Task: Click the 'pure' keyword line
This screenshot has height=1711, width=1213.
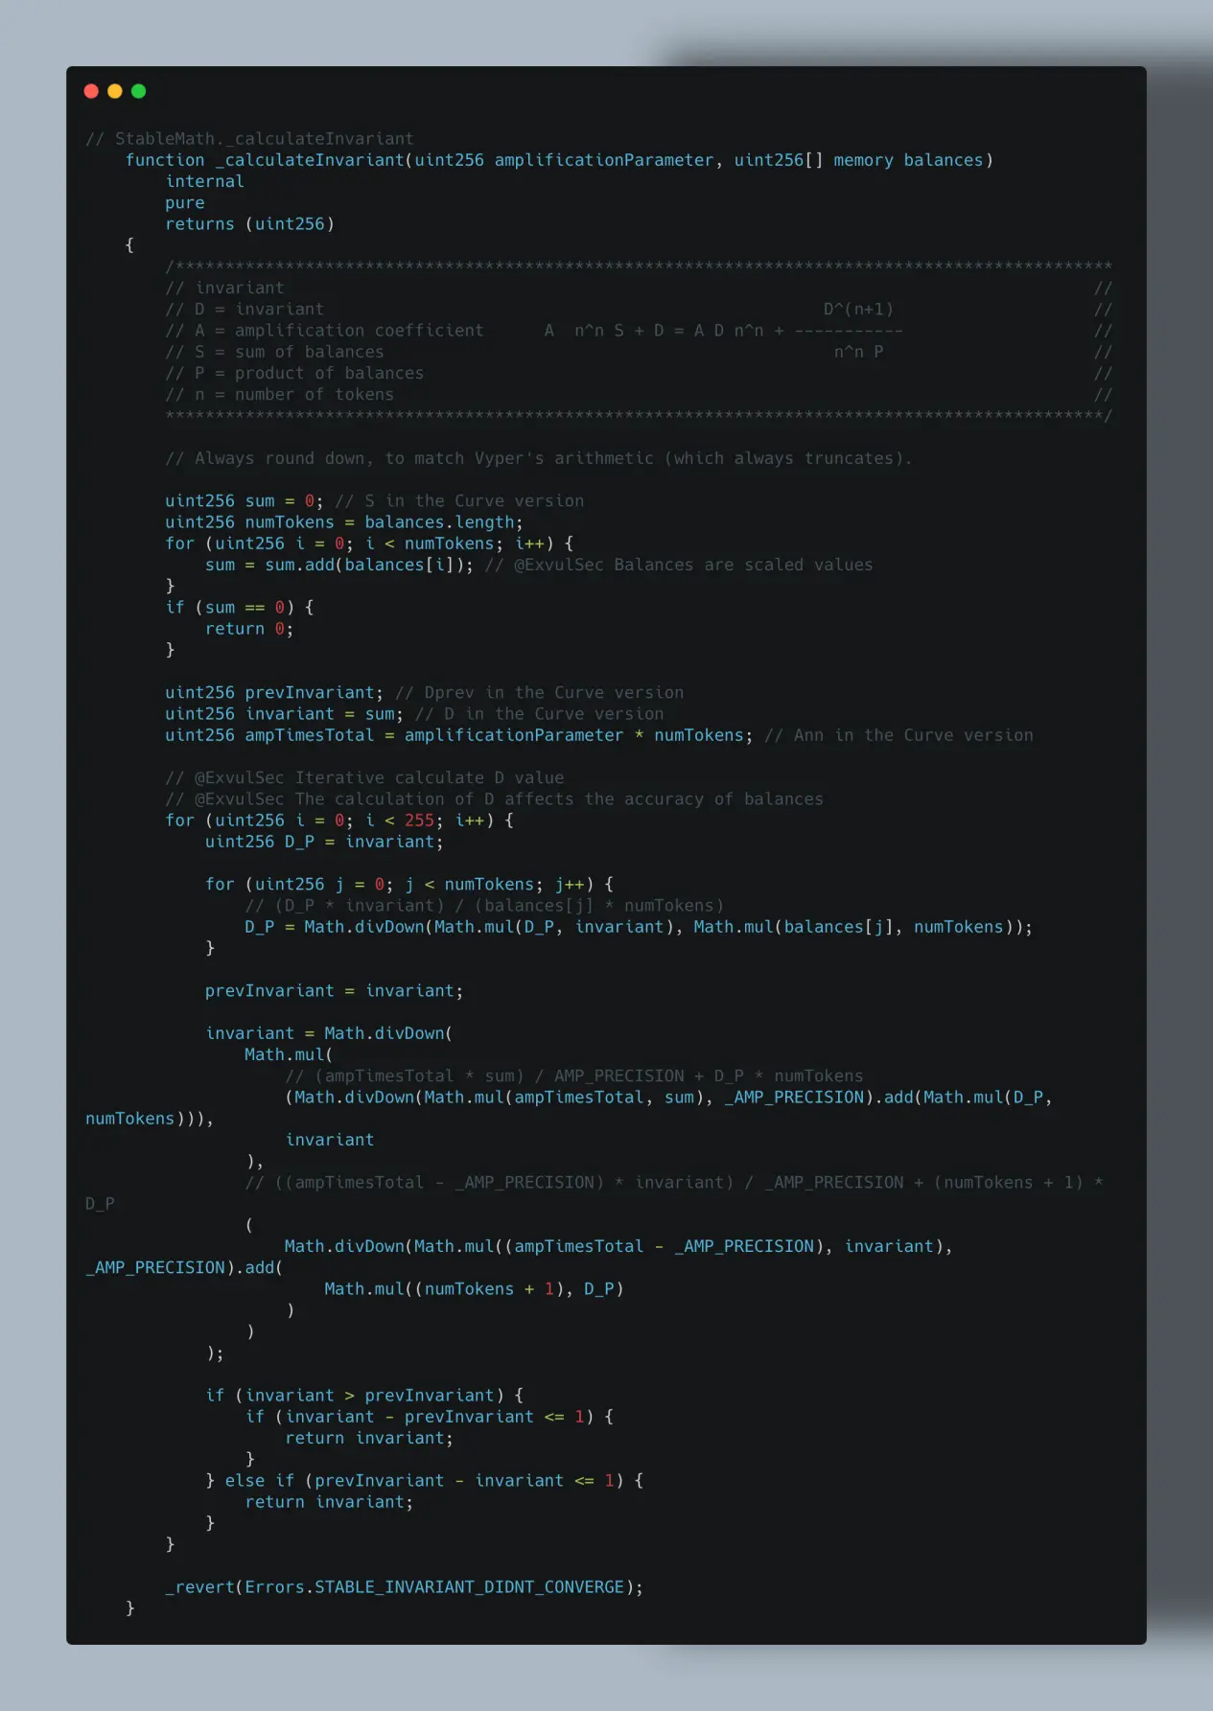Action: point(184,203)
